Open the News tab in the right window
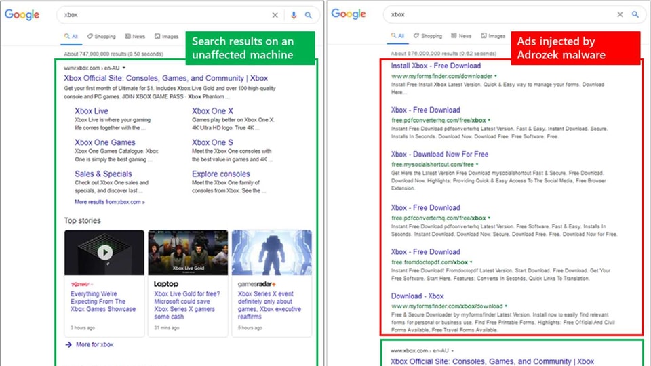This screenshot has height=366, width=651. [461, 36]
